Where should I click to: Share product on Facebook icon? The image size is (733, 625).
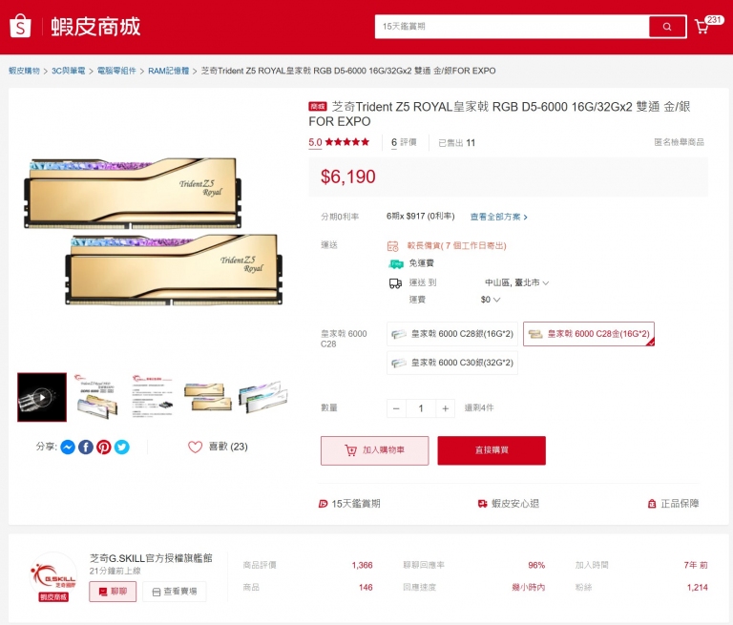86,448
